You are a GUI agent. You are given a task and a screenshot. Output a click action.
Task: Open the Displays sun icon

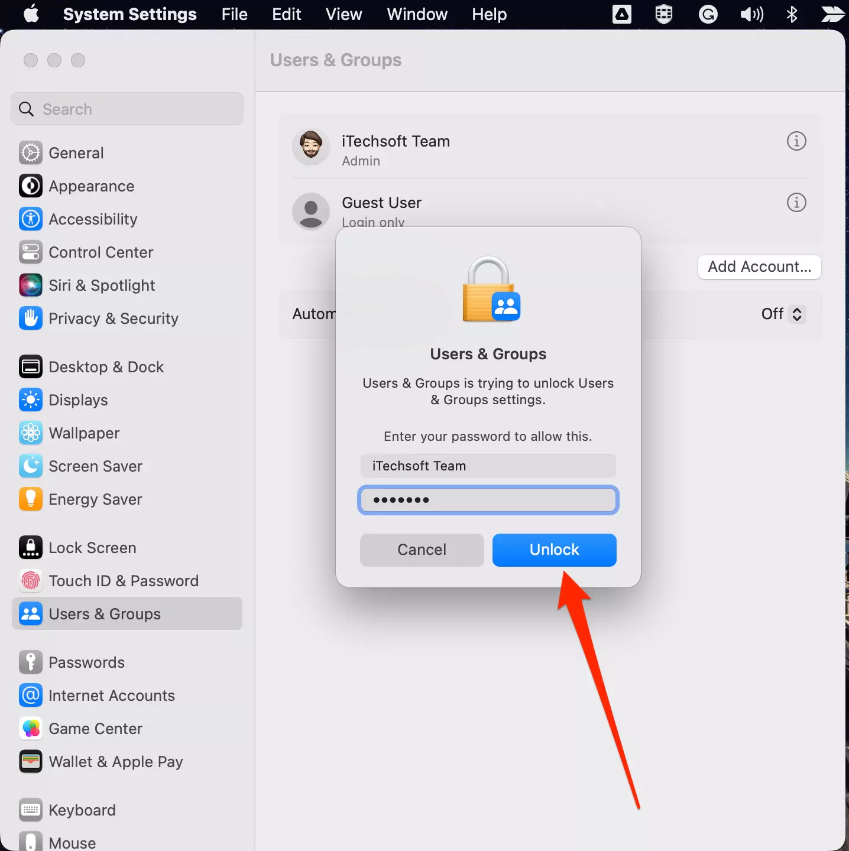tap(31, 400)
